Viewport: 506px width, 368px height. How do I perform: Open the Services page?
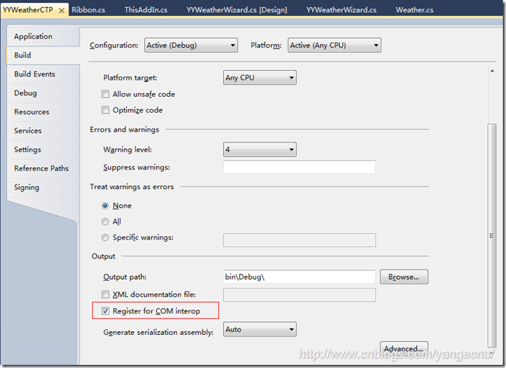click(x=43, y=131)
